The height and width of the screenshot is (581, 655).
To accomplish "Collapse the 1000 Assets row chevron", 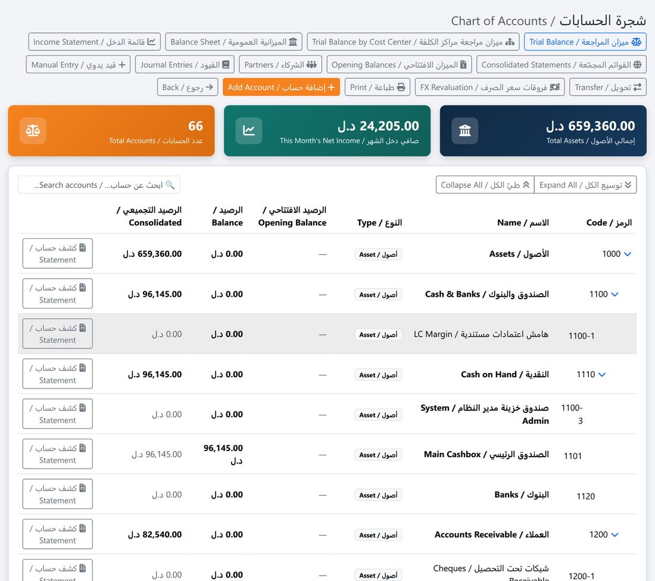I will point(628,254).
